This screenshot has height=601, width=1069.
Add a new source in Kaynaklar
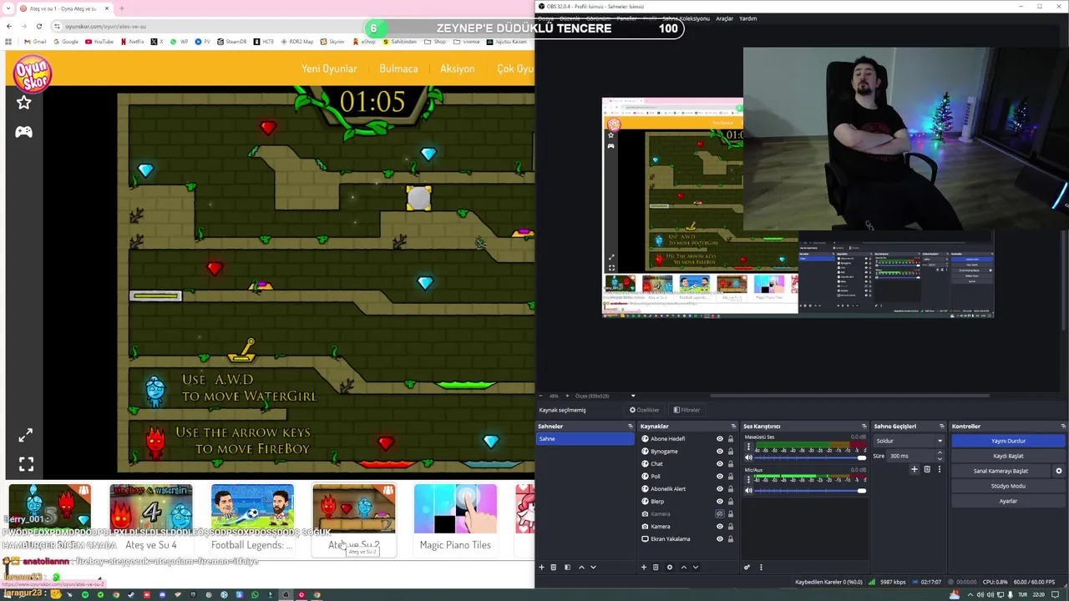644,568
